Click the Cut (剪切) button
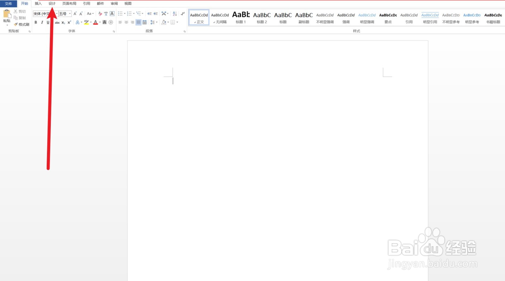Image resolution: width=505 pixels, height=281 pixels. point(20,11)
